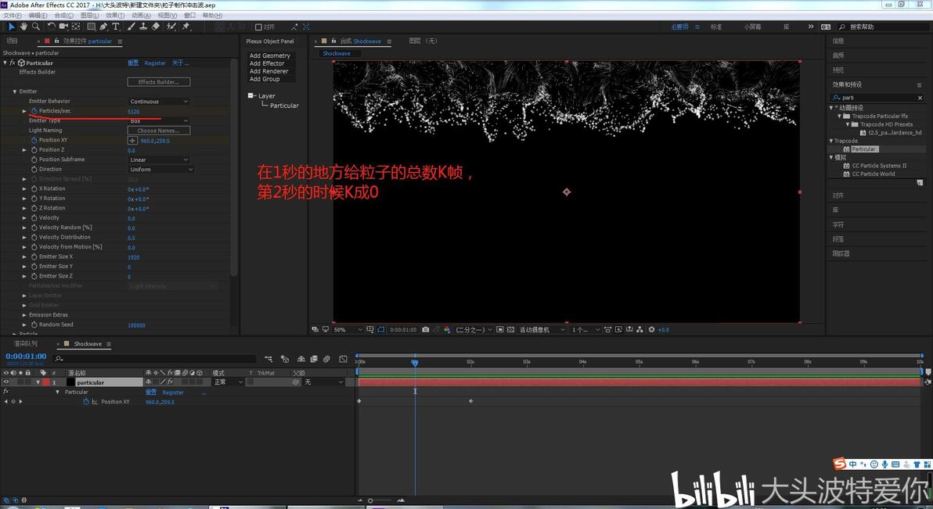Open the Graph Editor in timeline
933x509 pixels.
click(x=344, y=359)
